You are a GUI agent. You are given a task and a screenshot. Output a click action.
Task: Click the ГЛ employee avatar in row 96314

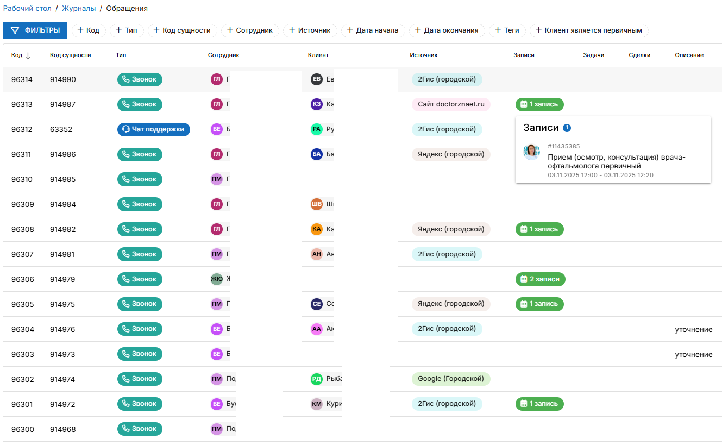click(216, 79)
